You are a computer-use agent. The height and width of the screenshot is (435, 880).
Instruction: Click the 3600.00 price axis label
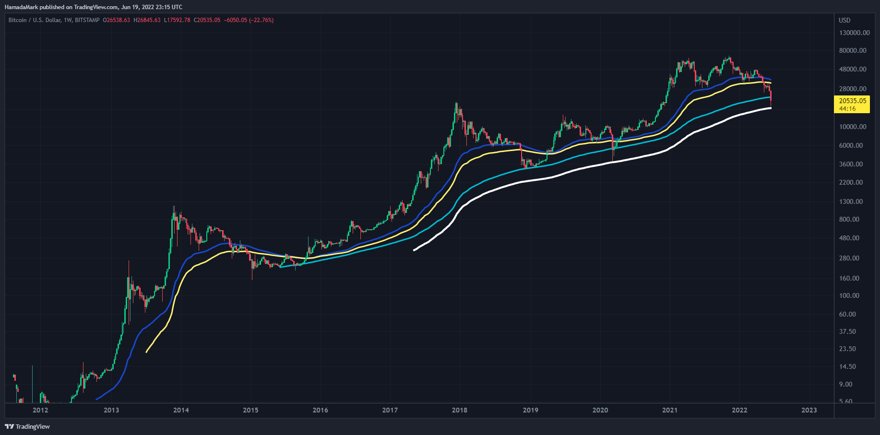[851, 164]
